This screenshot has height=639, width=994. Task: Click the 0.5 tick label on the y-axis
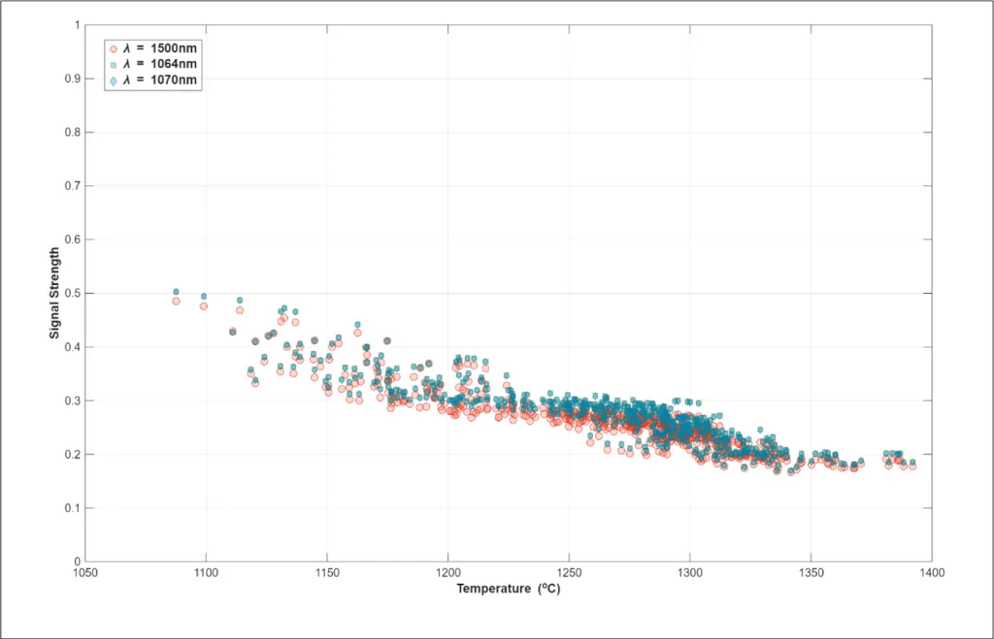click(x=73, y=293)
